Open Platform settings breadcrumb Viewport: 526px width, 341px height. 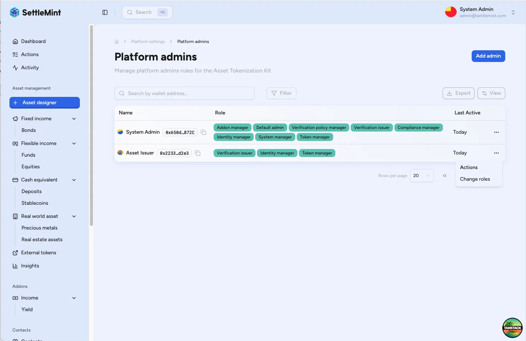tap(148, 41)
